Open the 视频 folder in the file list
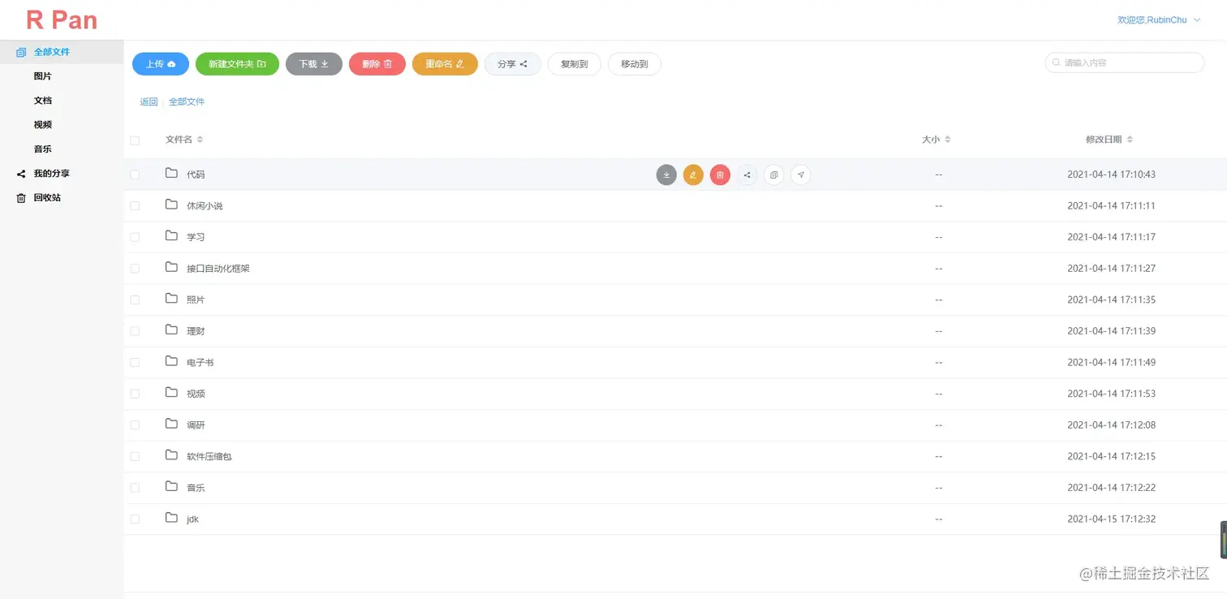Viewport: 1227px width, 599px height. (196, 394)
